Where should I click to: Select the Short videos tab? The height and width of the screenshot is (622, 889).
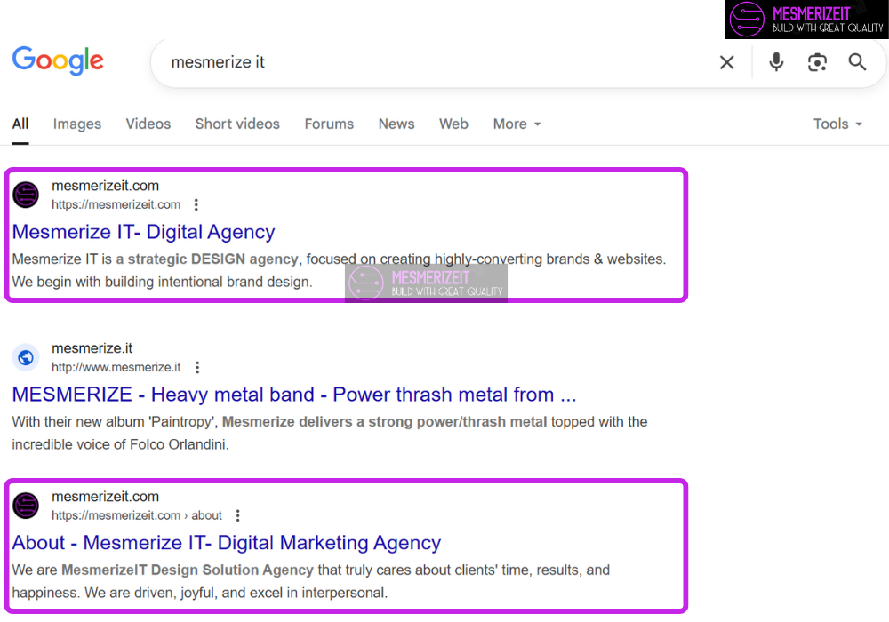(x=237, y=124)
